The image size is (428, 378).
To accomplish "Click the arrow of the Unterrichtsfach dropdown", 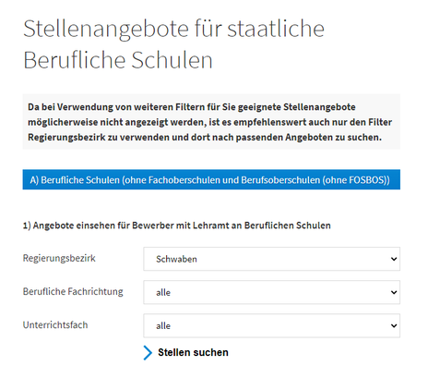I will (x=394, y=325).
